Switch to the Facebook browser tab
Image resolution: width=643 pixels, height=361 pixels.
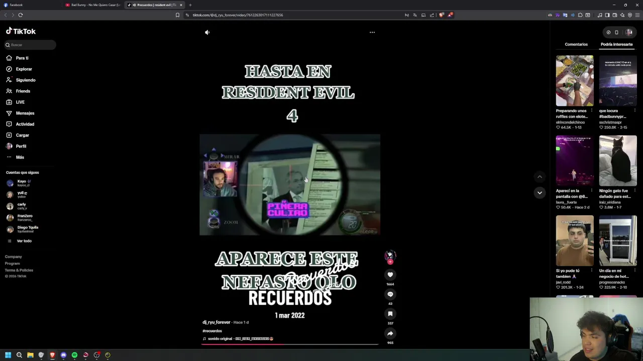pos(30,5)
